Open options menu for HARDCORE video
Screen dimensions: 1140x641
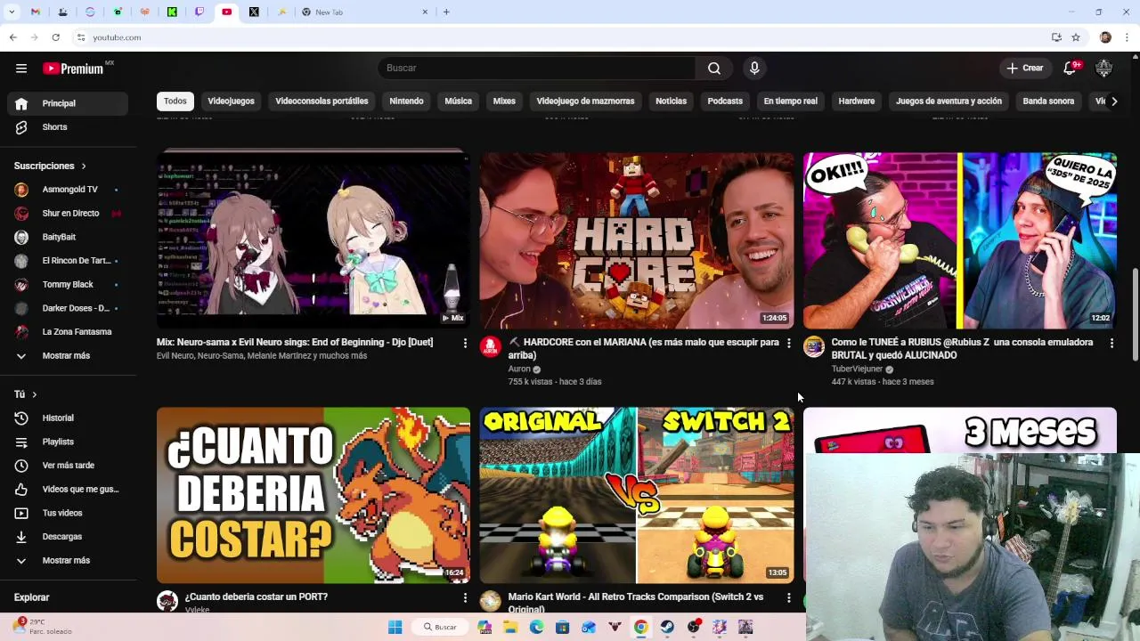(788, 343)
